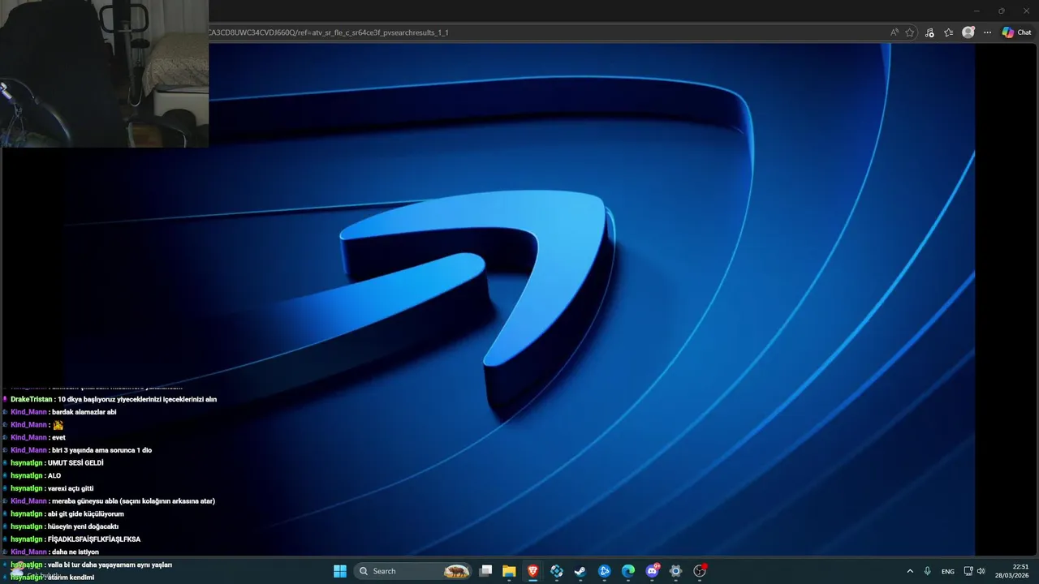Screen dimensions: 1039x584
Task: Open the media control music icon
Action: point(929,32)
